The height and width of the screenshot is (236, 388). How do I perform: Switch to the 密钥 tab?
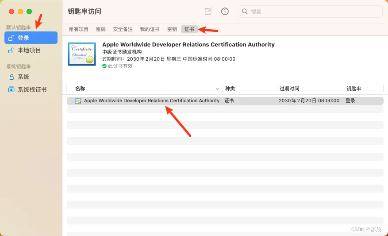click(x=172, y=29)
